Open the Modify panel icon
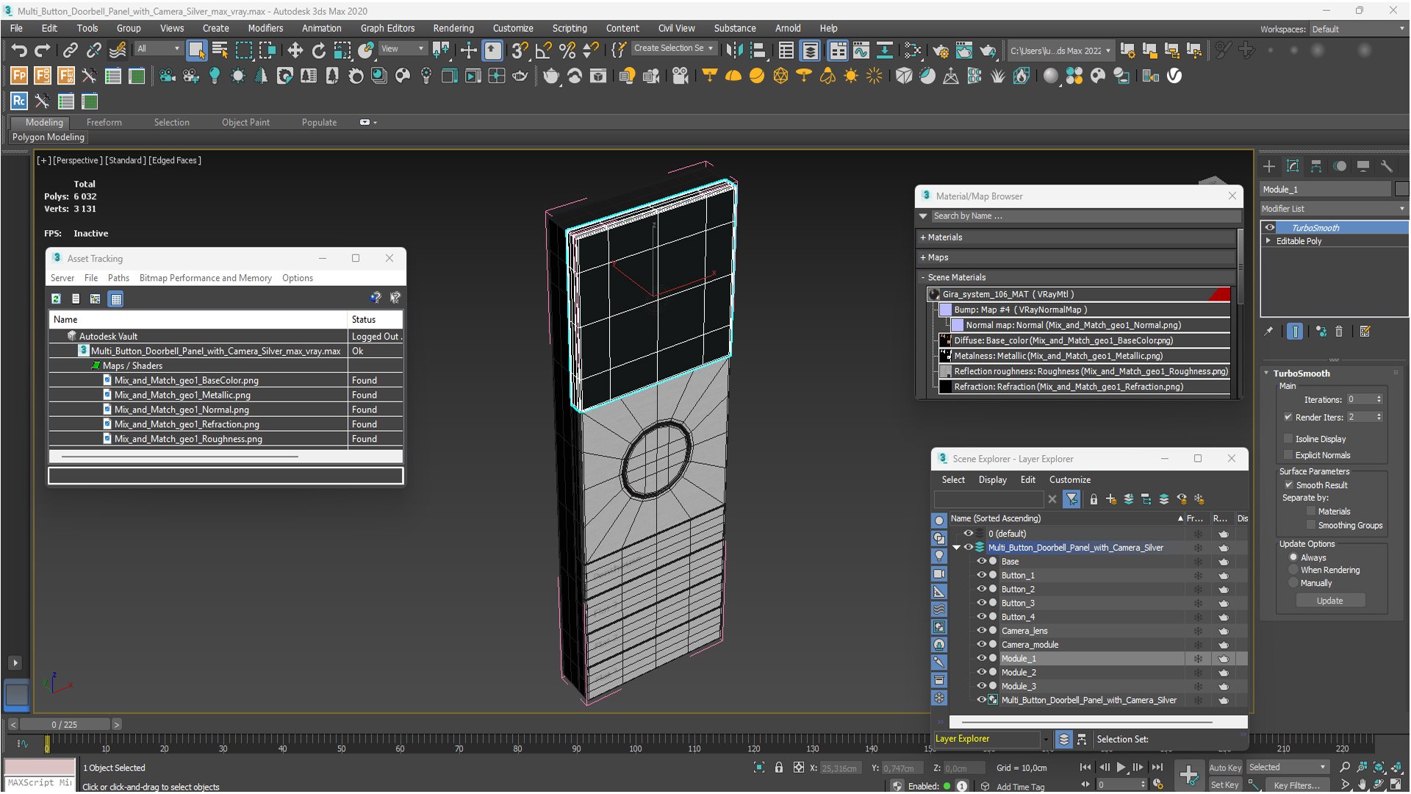Screen dimensions: 1411x794 coord(1293,166)
